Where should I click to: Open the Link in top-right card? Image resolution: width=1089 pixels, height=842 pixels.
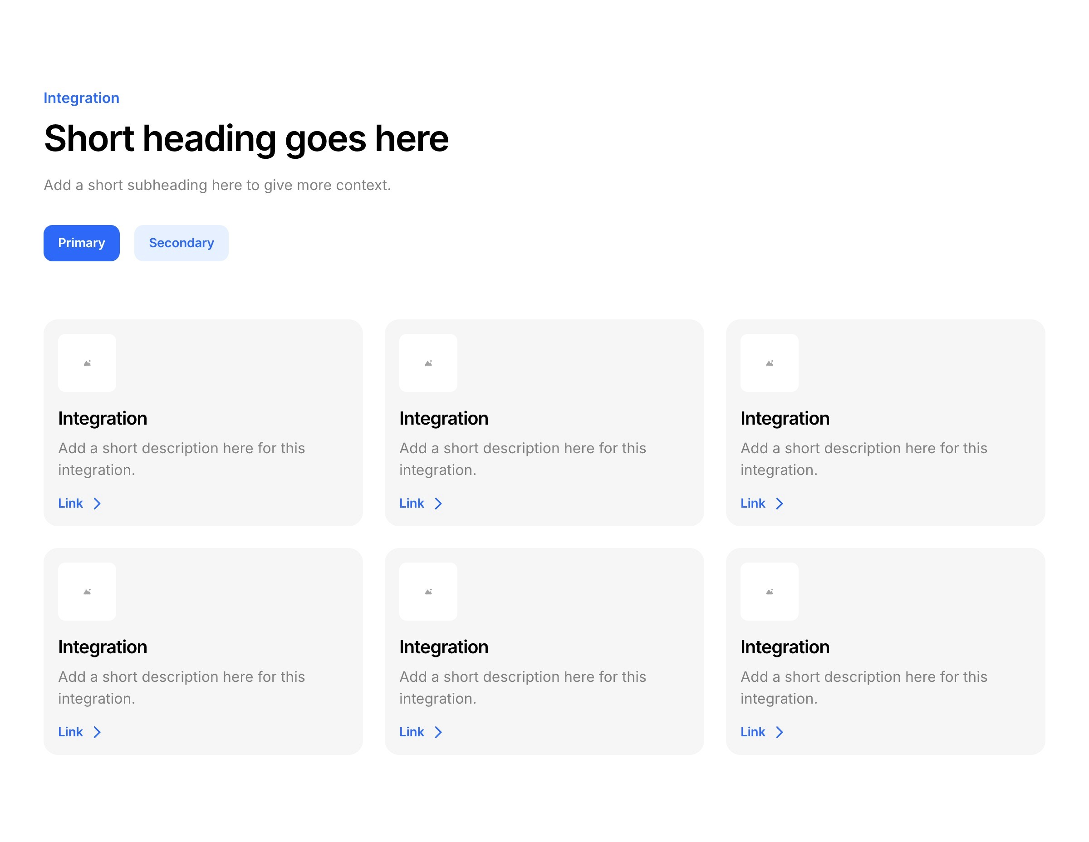tap(752, 504)
